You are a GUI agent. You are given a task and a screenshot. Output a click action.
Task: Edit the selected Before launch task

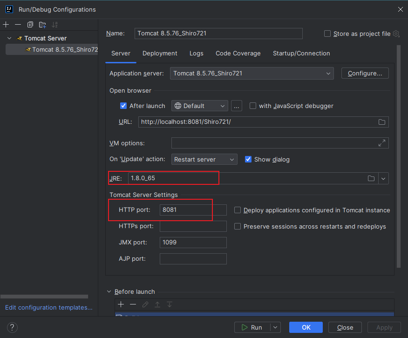click(145, 304)
